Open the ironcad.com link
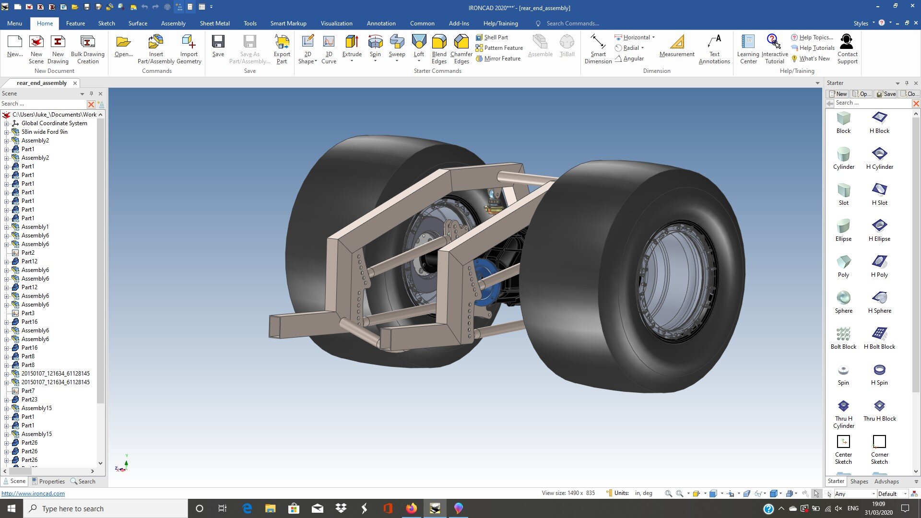 click(x=33, y=494)
